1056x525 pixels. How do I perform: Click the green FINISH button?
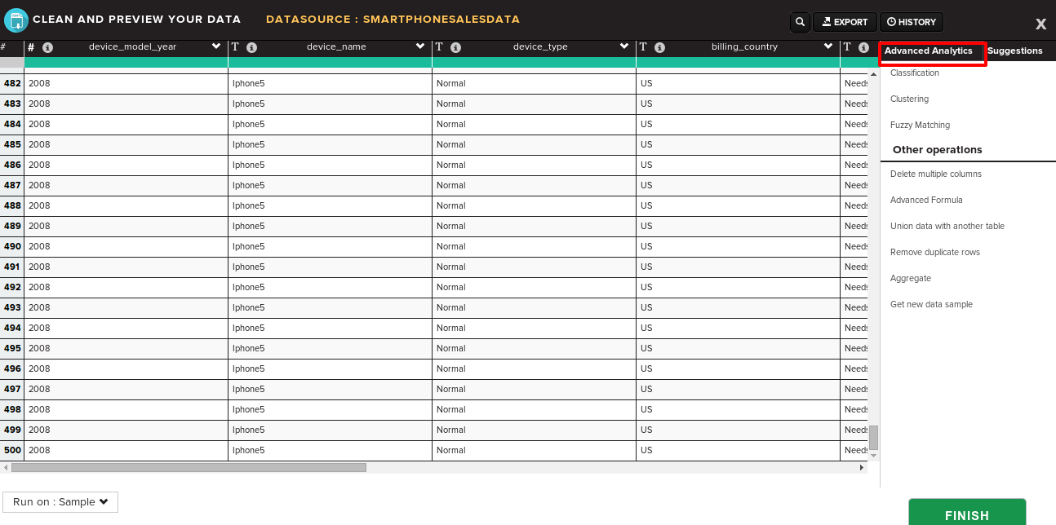tap(967, 512)
